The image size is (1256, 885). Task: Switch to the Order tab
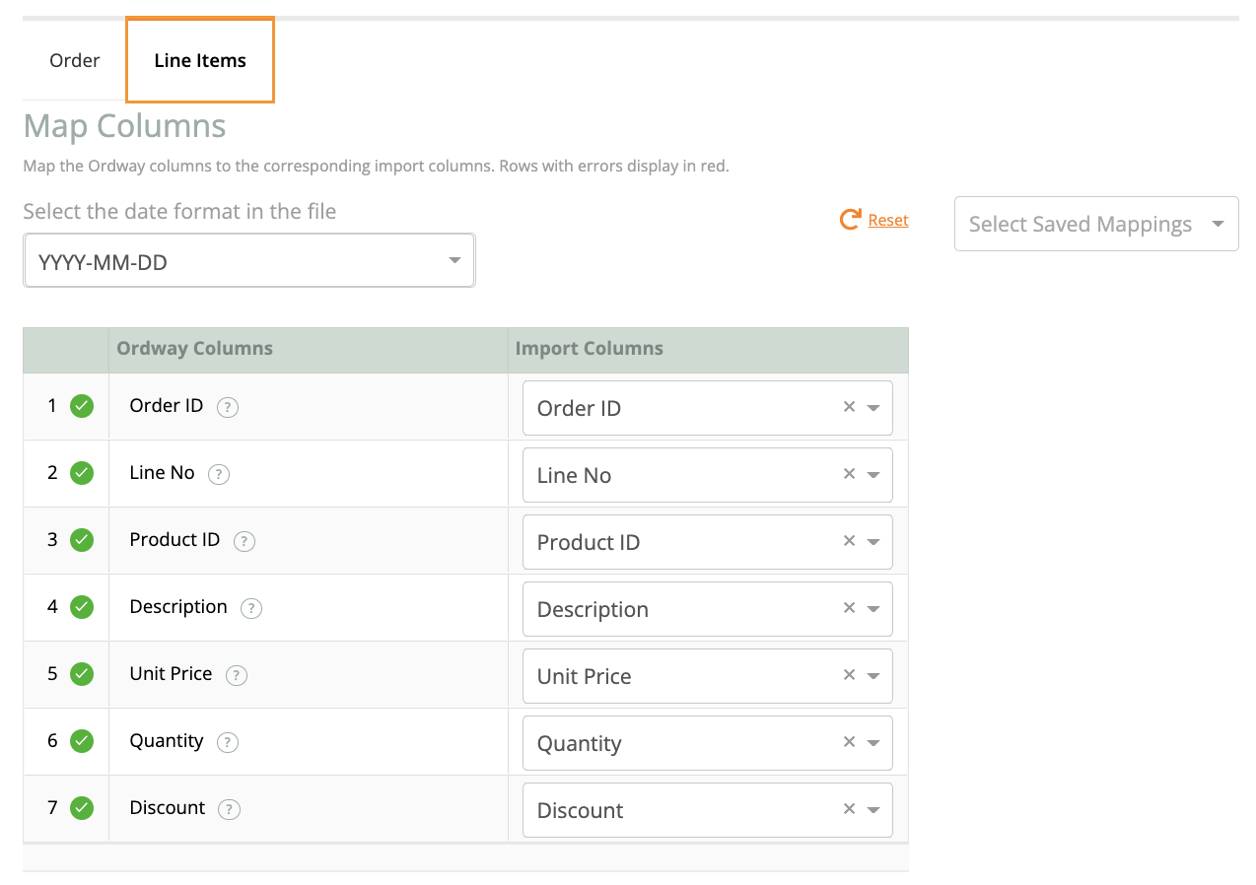point(75,60)
